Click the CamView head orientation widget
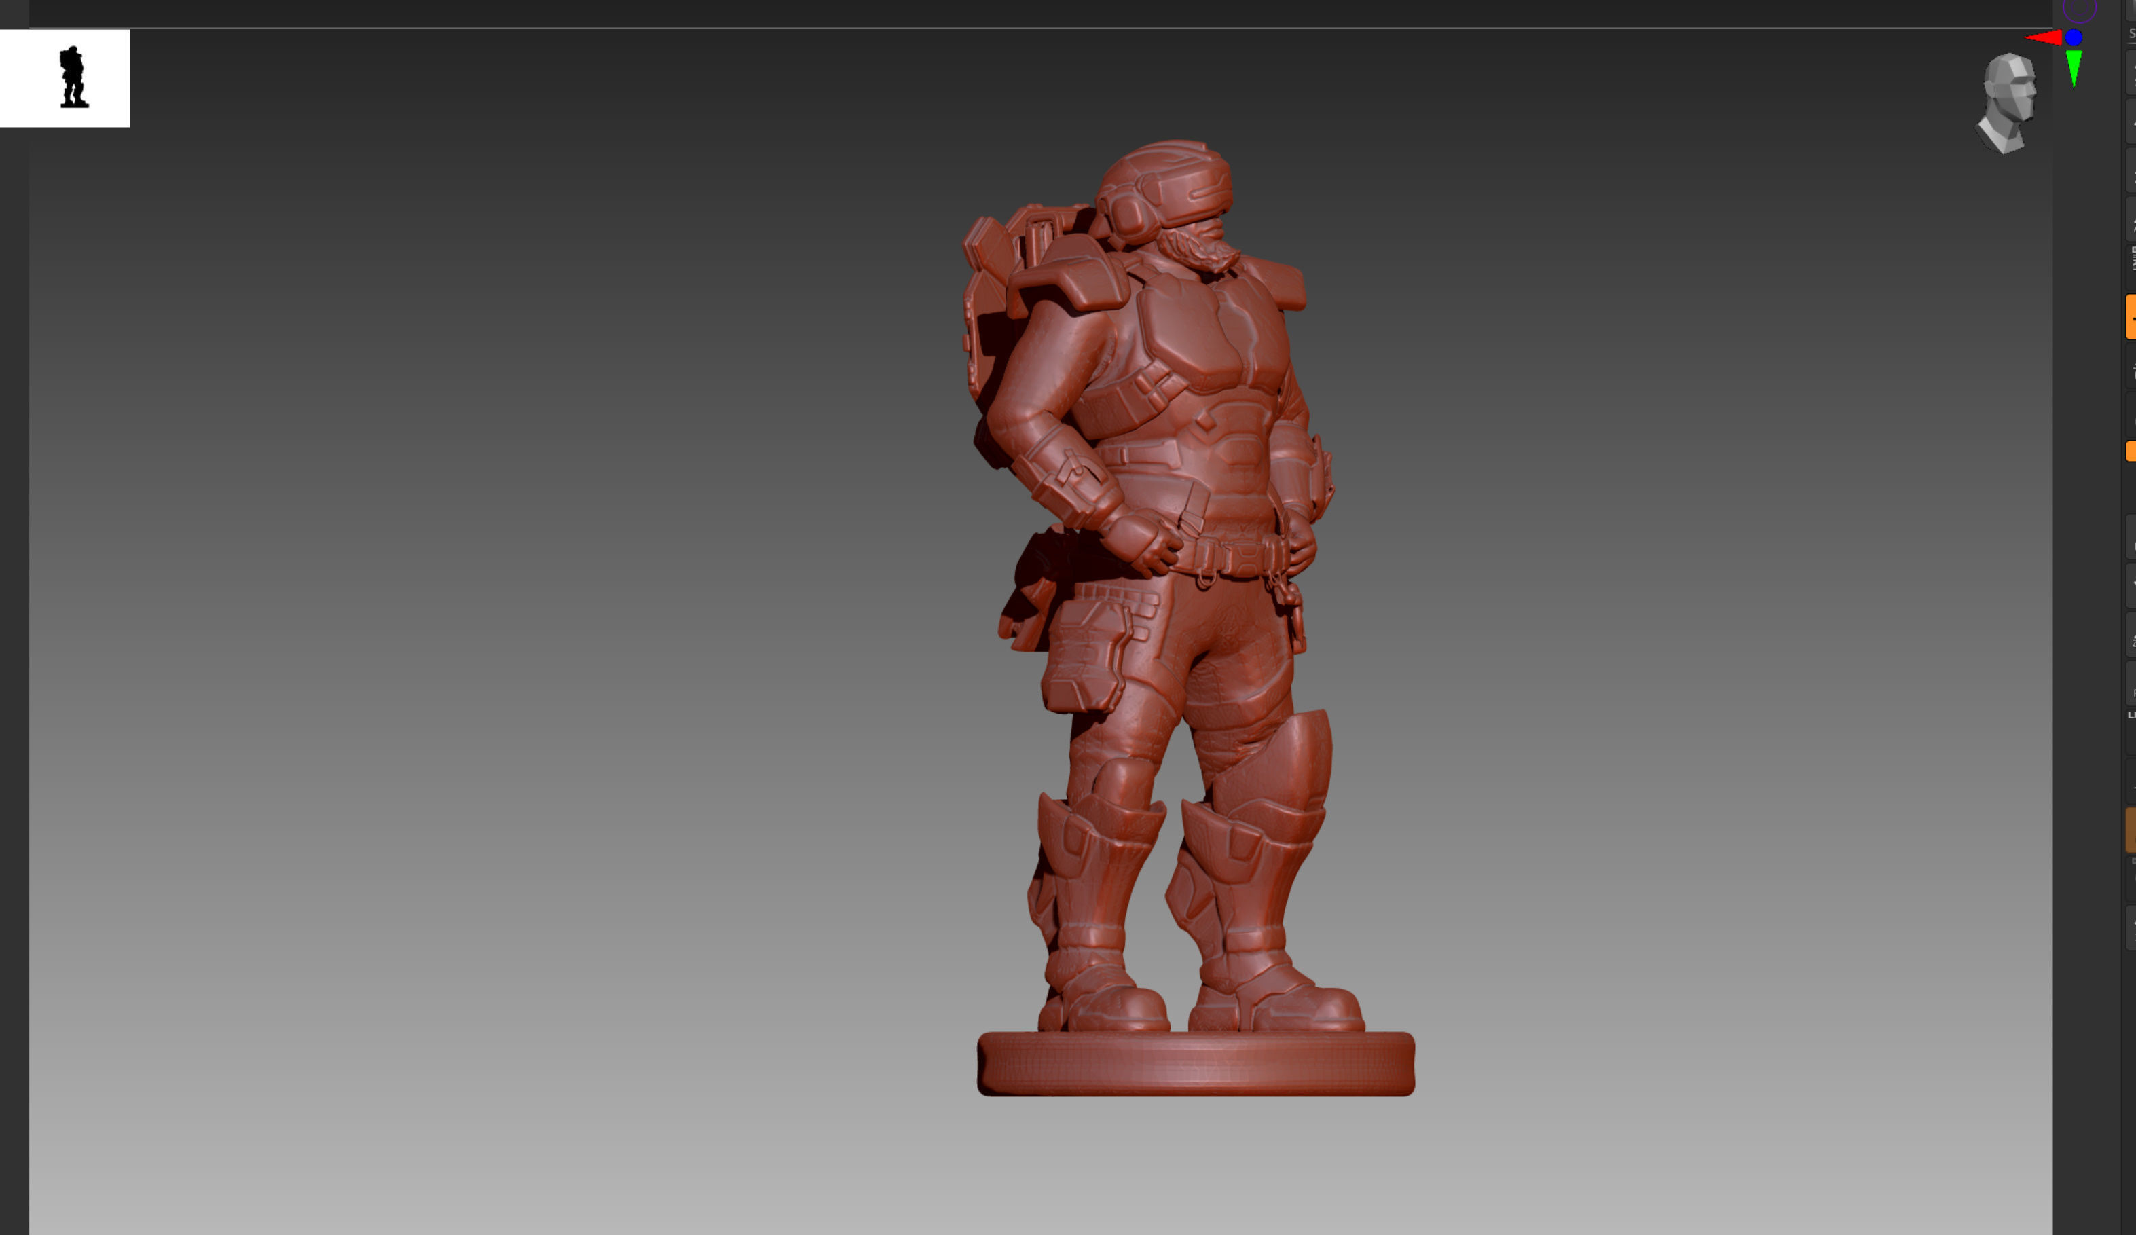This screenshot has width=2136, height=1235. [x=2007, y=103]
